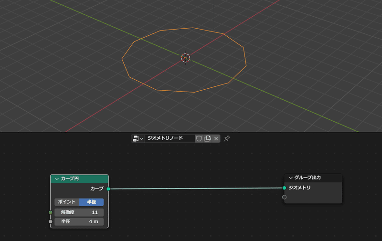Duplicate the node tree with copy icon
382x241 pixels.
tap(208, 138)
